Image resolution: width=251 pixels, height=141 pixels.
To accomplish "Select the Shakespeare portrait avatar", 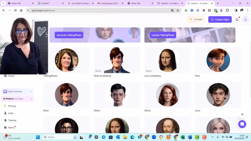I will pyautogui.click(x=168, y=126).
